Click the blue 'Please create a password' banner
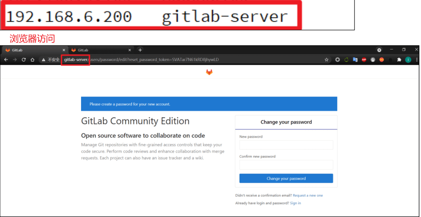 (x=209, y=104)
